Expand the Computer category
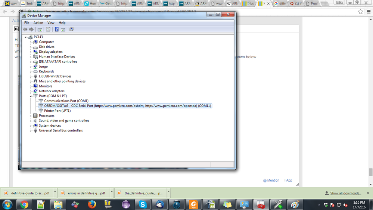The width and height of the screenshot is (373, 210). 31,42
